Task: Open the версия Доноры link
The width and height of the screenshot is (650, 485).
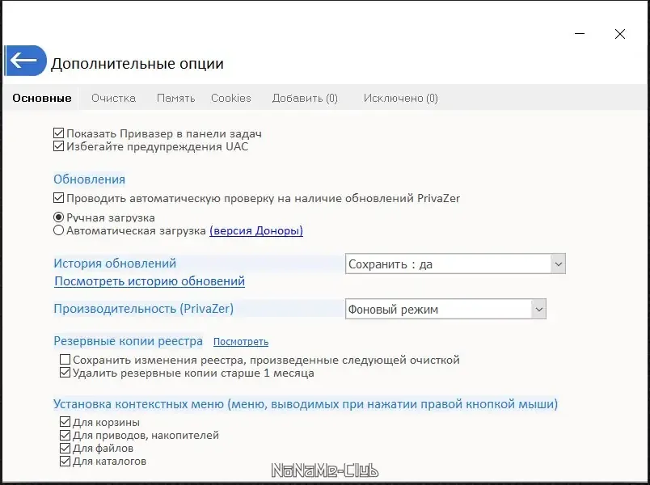Action: tap(256, 231)
